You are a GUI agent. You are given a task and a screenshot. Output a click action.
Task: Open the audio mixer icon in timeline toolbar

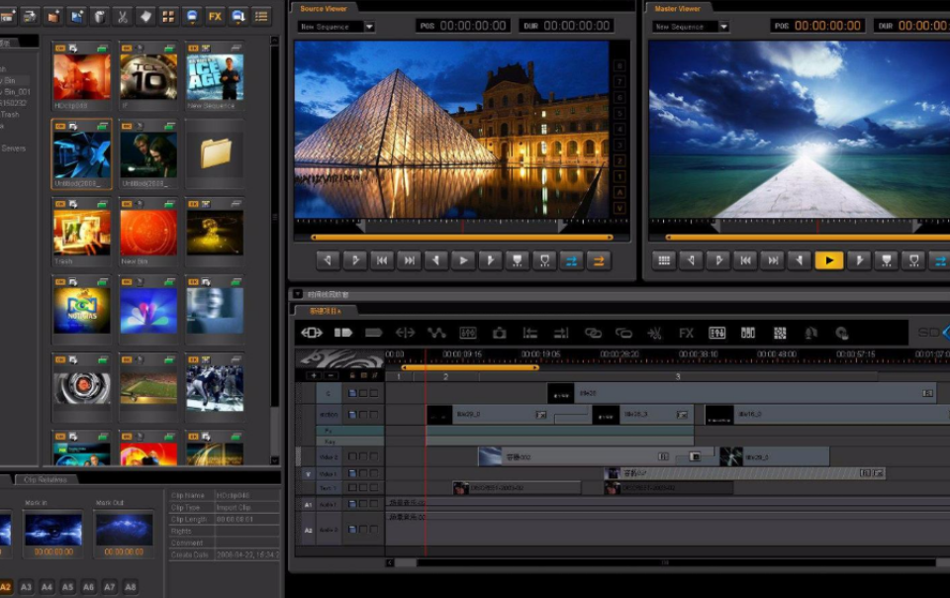716,333
